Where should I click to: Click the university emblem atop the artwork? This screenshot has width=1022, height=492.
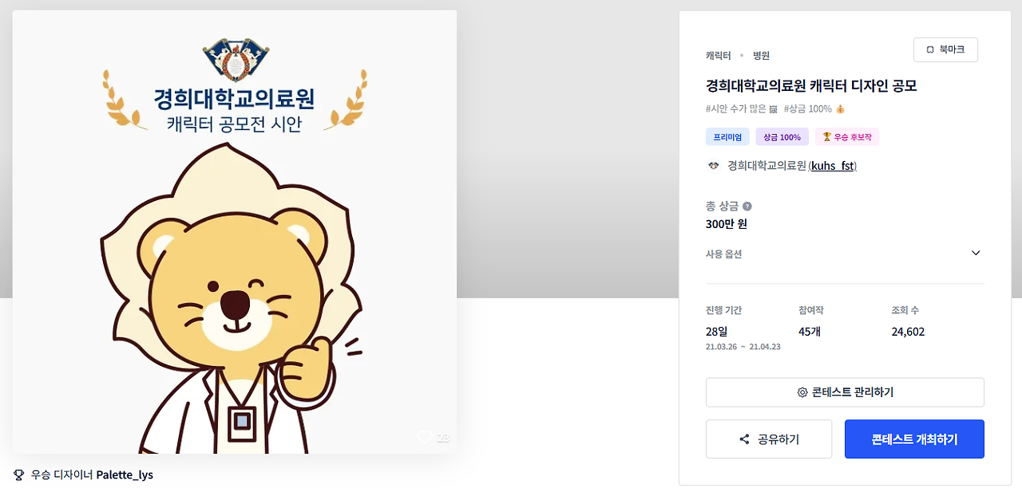pyautogui.click(x=235, y=58)
